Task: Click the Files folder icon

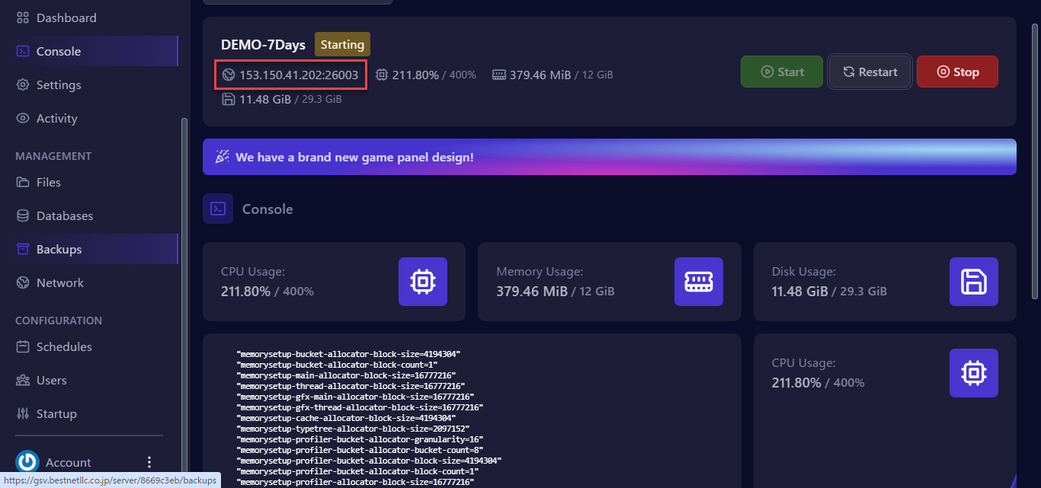Action: (23, 182)
